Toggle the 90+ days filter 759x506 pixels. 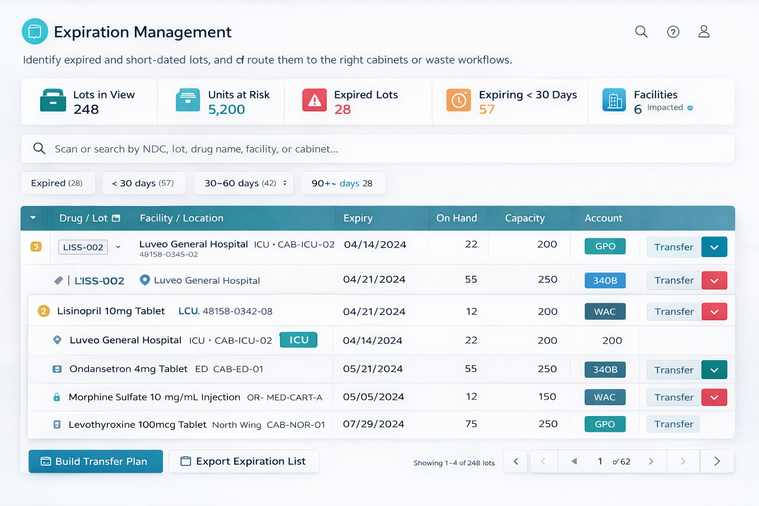(x=343, y=183)
